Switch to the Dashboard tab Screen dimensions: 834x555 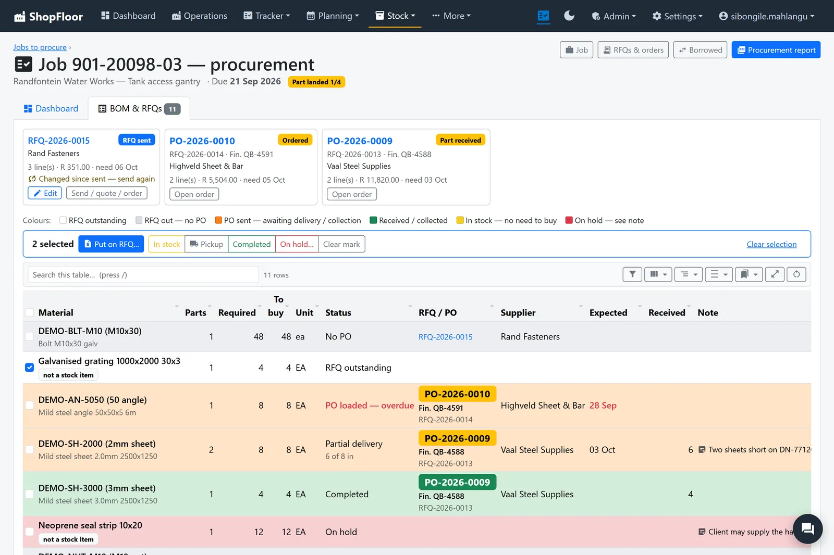point(51,108)
